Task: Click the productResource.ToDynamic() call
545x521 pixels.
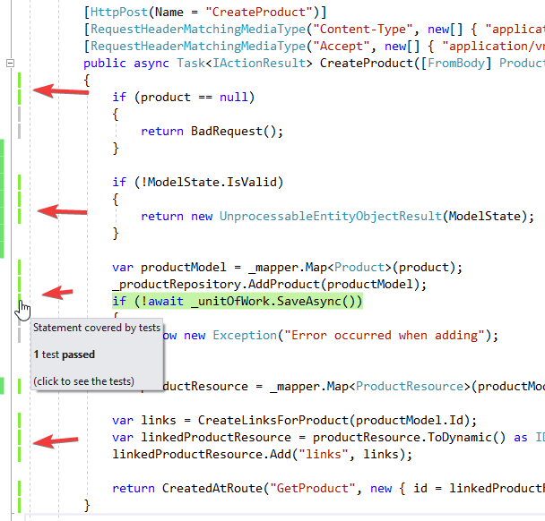Action: pyautogui.click(x=409, y=438)
